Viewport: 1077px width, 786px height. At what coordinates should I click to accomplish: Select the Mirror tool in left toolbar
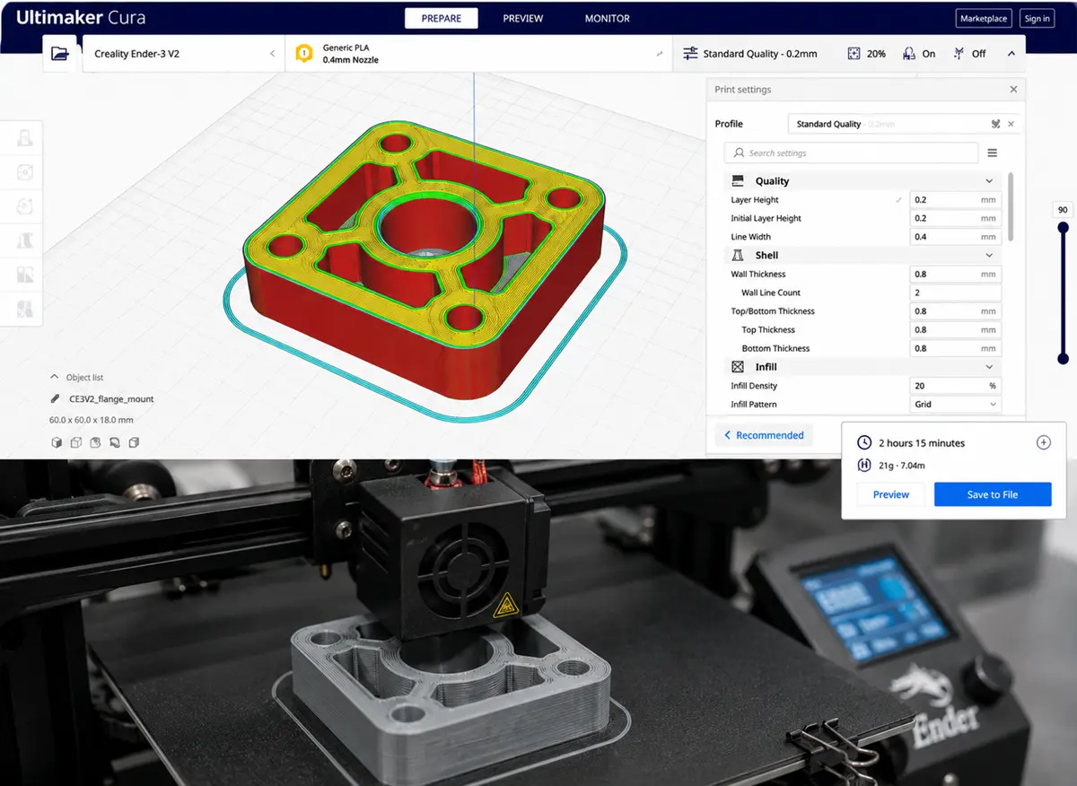25,240
